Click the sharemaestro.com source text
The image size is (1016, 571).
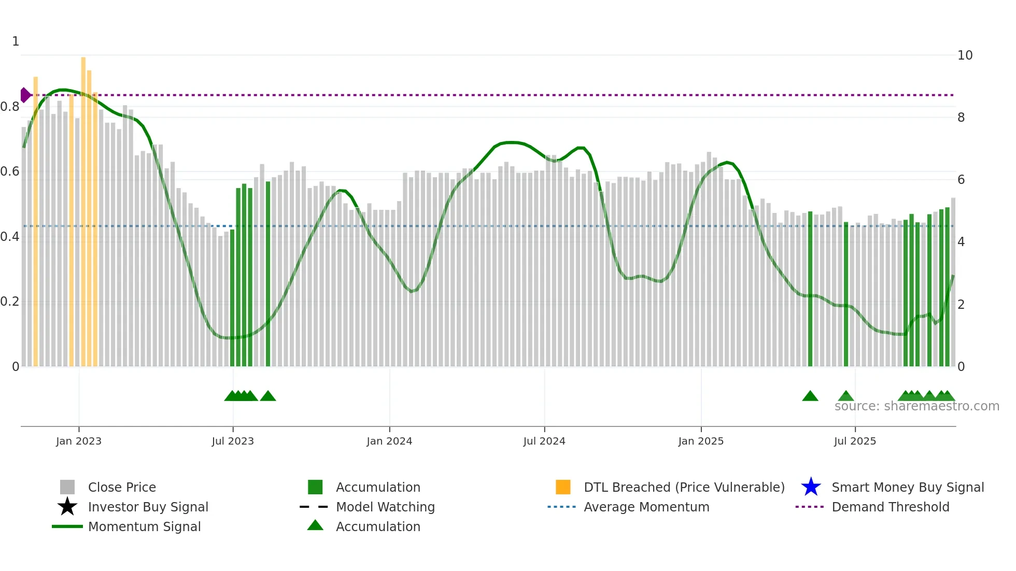916,406
